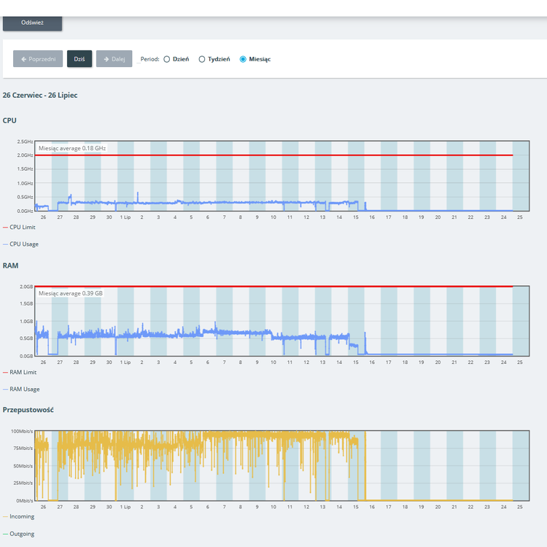Go to previous period with Poprzedni
Viewport: 547px width, 547px height.
38,59
